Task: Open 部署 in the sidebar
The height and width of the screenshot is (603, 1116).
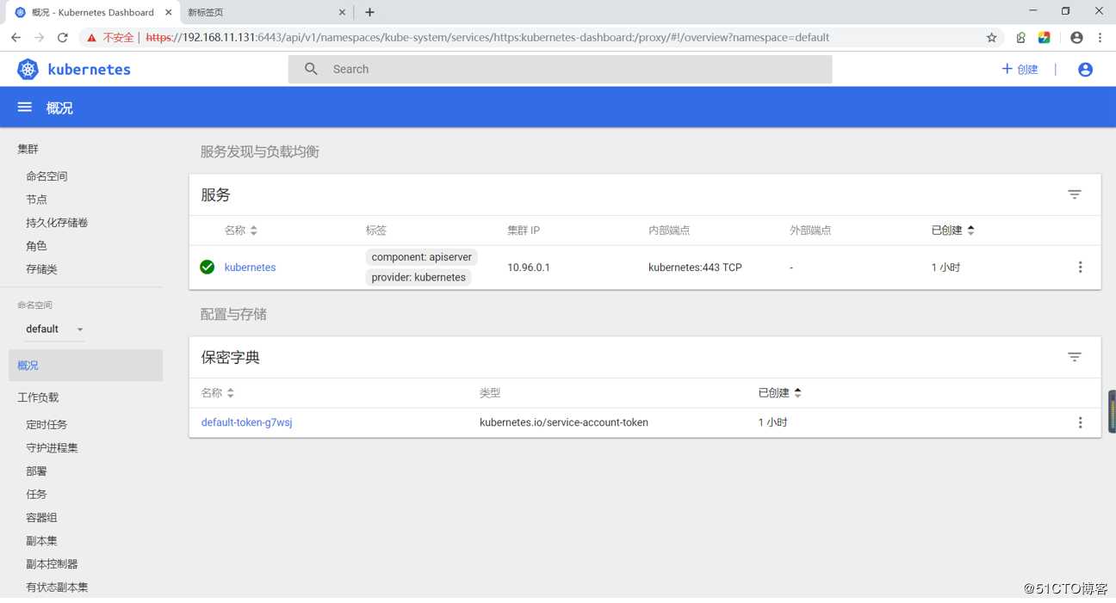Action: [x=36, y=471]
